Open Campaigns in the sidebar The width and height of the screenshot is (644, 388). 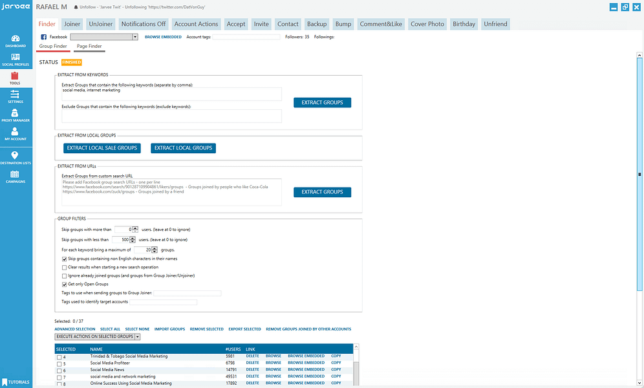pos(16,177)
